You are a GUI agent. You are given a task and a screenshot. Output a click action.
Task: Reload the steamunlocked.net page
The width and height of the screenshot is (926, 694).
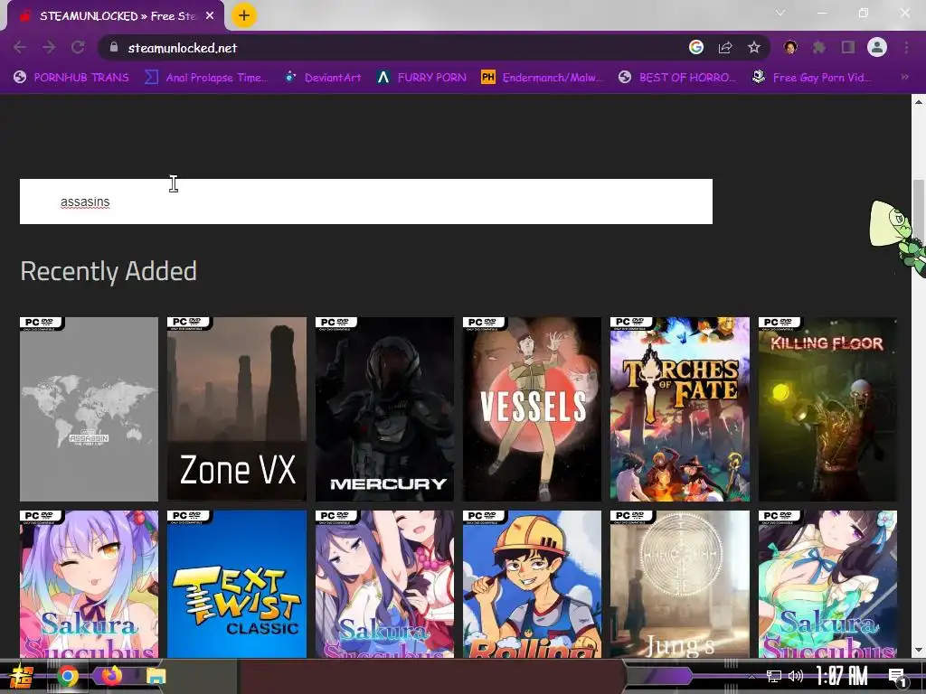[78, 47]
